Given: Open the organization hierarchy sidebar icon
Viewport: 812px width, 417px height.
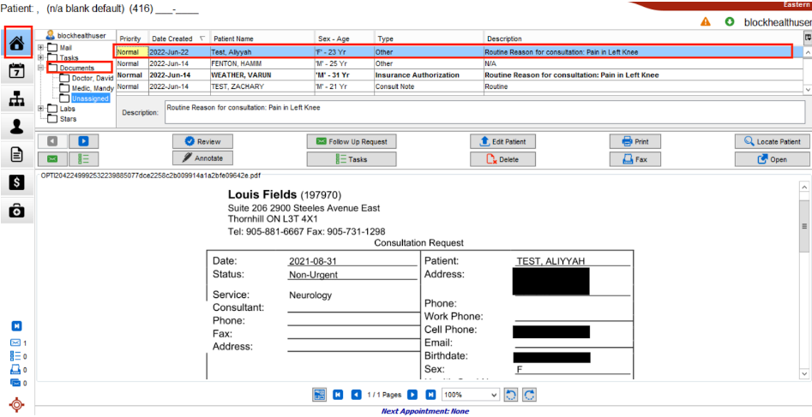Looking at the screenshot, I should [x=17, y=98].
